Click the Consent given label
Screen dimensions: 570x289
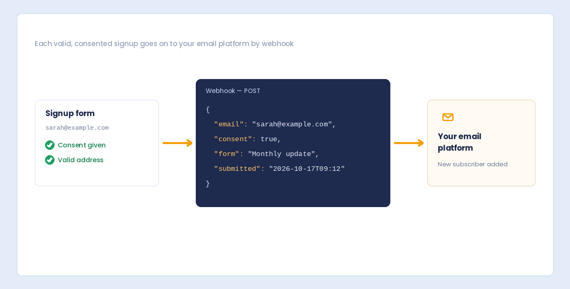[x=82, y=145]
